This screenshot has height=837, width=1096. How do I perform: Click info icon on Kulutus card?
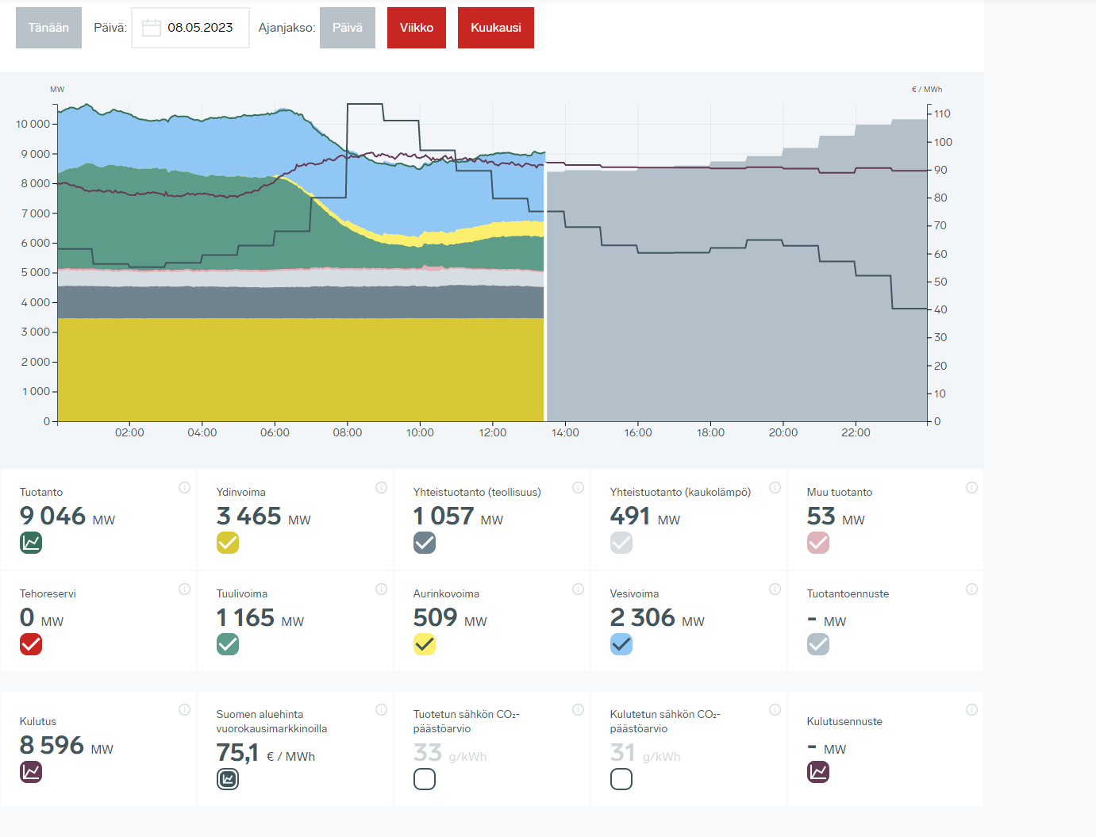[x=184, y=709]
